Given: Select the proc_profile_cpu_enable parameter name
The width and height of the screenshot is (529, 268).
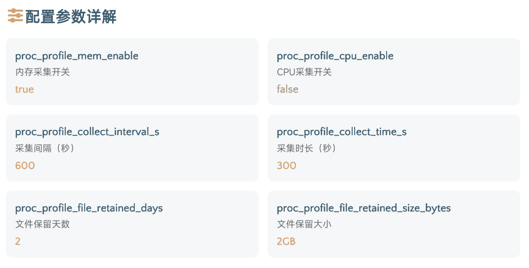Looking at the screenshot, I should 335,56.
